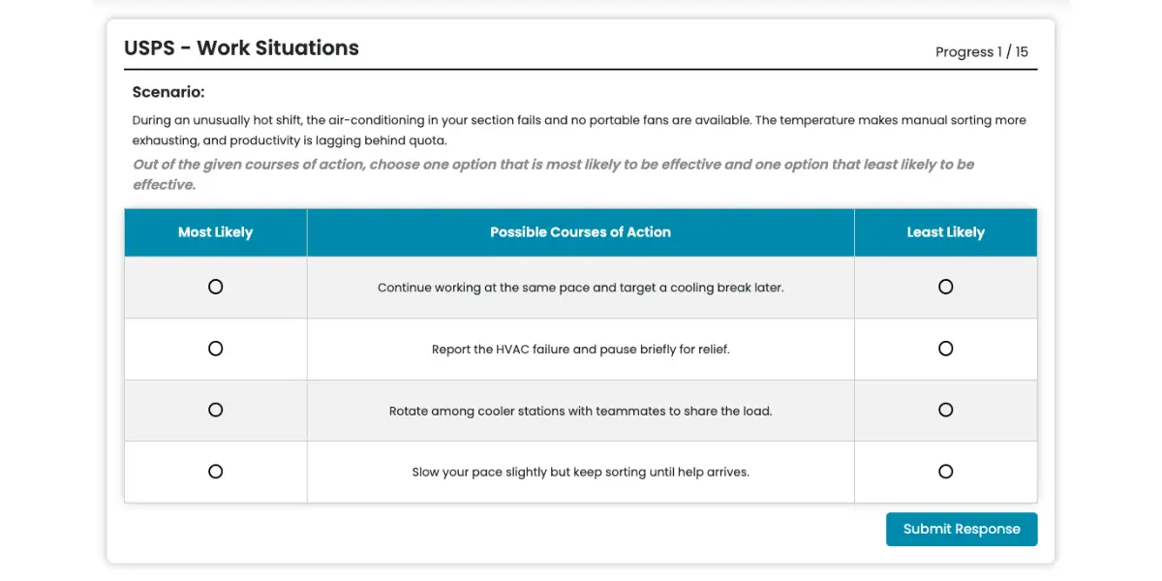The height and width of the screenshot is (581, 1162).
Task: Select Most Likely for 'Continue working at same pace'
Action: pyautogui.click(x=215, y=287)
